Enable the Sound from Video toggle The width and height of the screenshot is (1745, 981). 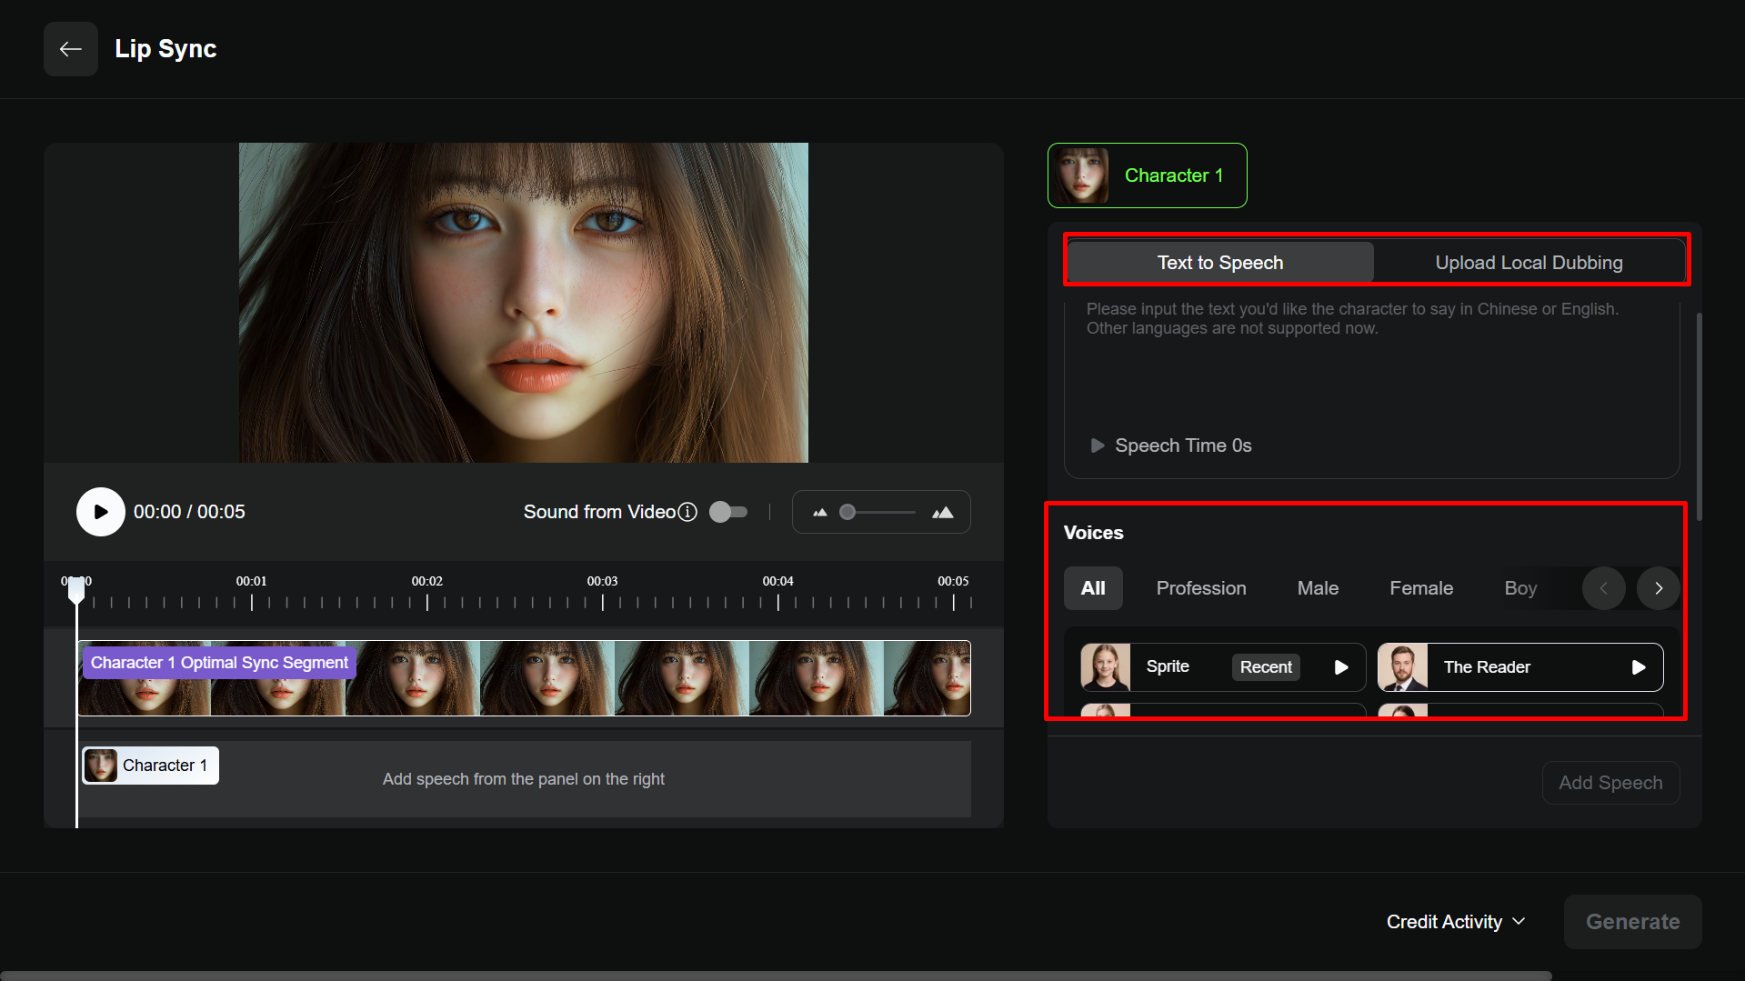pos(727,512)
